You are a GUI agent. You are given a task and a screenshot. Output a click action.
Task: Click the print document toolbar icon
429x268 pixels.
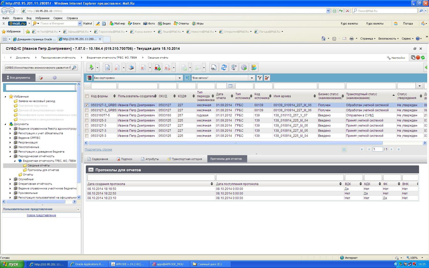pyautogui.click(x=131, y=68)
